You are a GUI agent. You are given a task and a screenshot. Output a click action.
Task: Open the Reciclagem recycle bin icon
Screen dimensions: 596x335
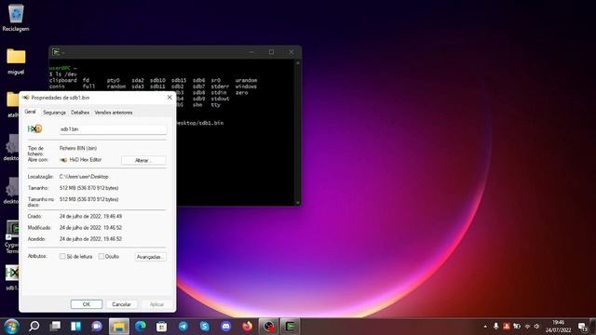16,18
